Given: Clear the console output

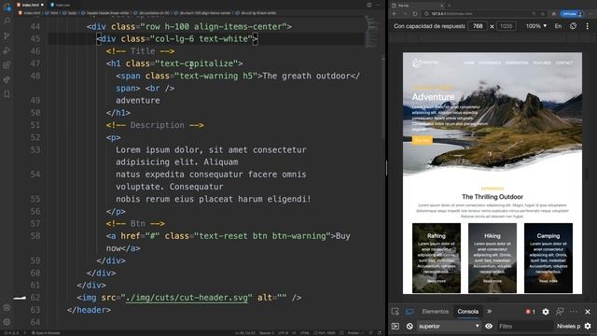Looking at the screenshot, I should 410,326.
